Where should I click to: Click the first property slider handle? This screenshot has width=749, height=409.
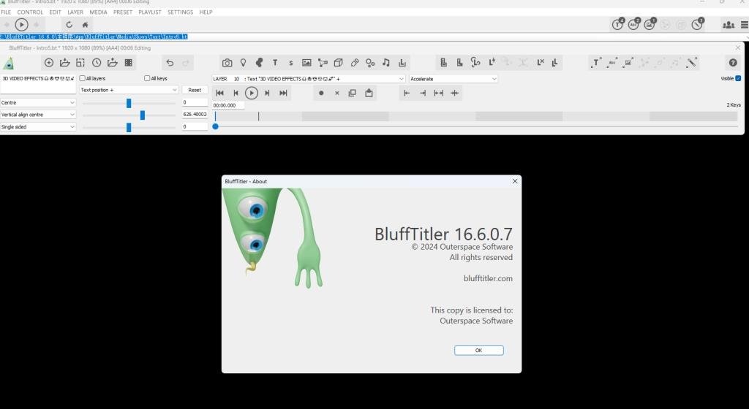point(129,103)
